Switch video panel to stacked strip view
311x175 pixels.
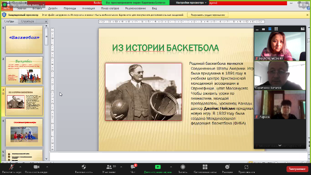coord(270,29)
